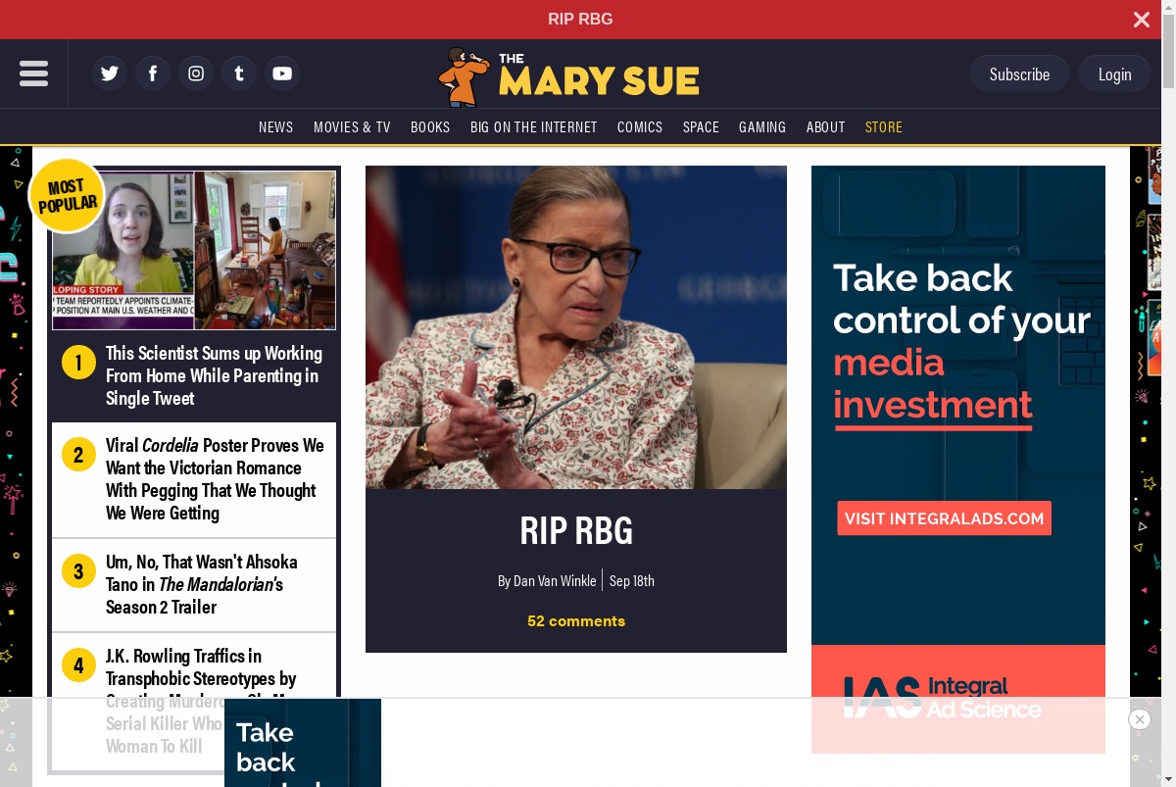Open the Viral Cordelia Poster article
This screenshot has height=787, width=1176.
215,479
